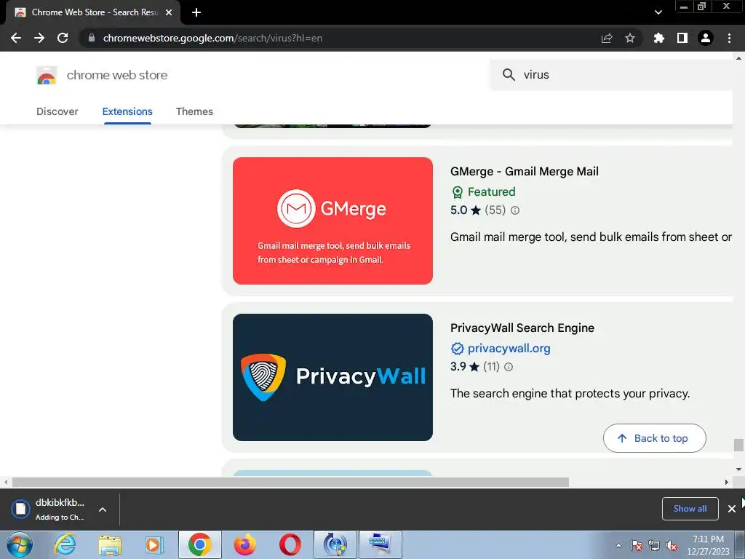This screenshot has height=559, width=745.
Task: Launch Internet Explorer from taskbar
Action: point(65,544)
